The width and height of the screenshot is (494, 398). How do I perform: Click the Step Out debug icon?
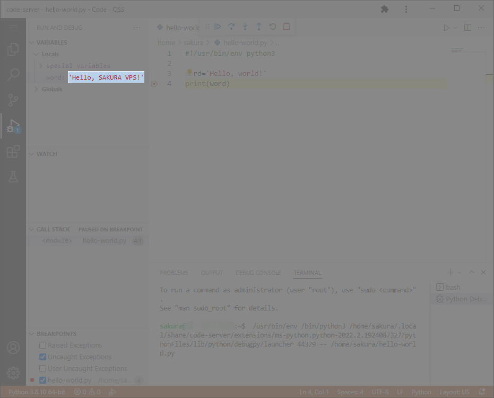[258, 27]
